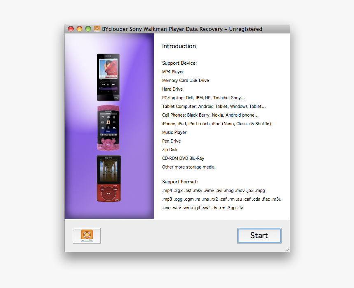Click 'Other more storage media' text
This screenshot has height=288, width=354.
click(188, 167)
